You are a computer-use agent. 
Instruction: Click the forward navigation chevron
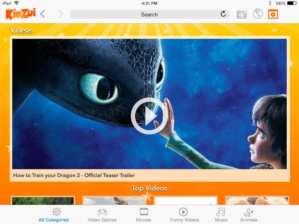pyautogui.click(x=60, y=13)
